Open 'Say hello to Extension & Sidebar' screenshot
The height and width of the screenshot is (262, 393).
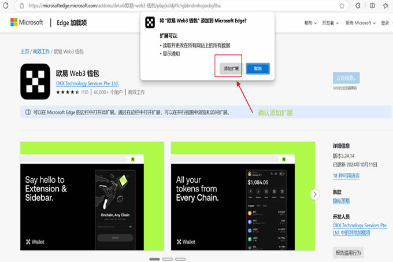coord(92,196)
